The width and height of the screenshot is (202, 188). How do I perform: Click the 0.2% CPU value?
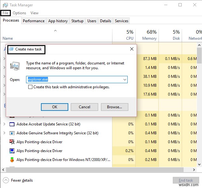(129, 151)
